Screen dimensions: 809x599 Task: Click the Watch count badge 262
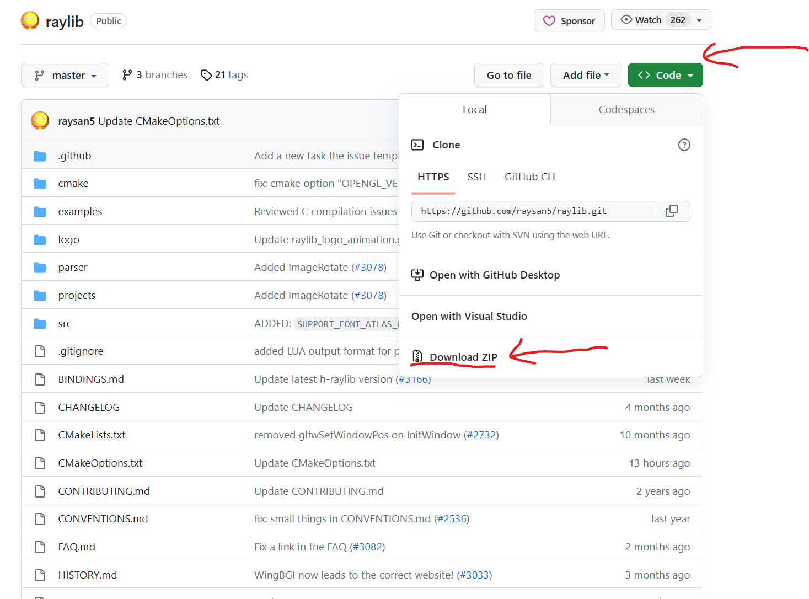coord(678,20)
